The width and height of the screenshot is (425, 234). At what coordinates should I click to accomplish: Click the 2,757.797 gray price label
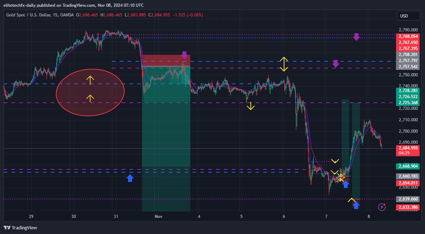(408, 61)
